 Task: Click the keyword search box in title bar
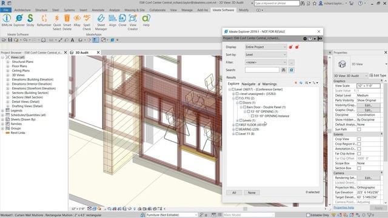coord(276,3)
